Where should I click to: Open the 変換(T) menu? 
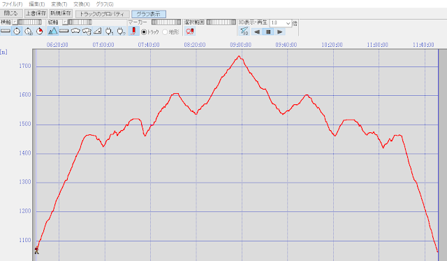pyautogui.click(x=59, y=4)
